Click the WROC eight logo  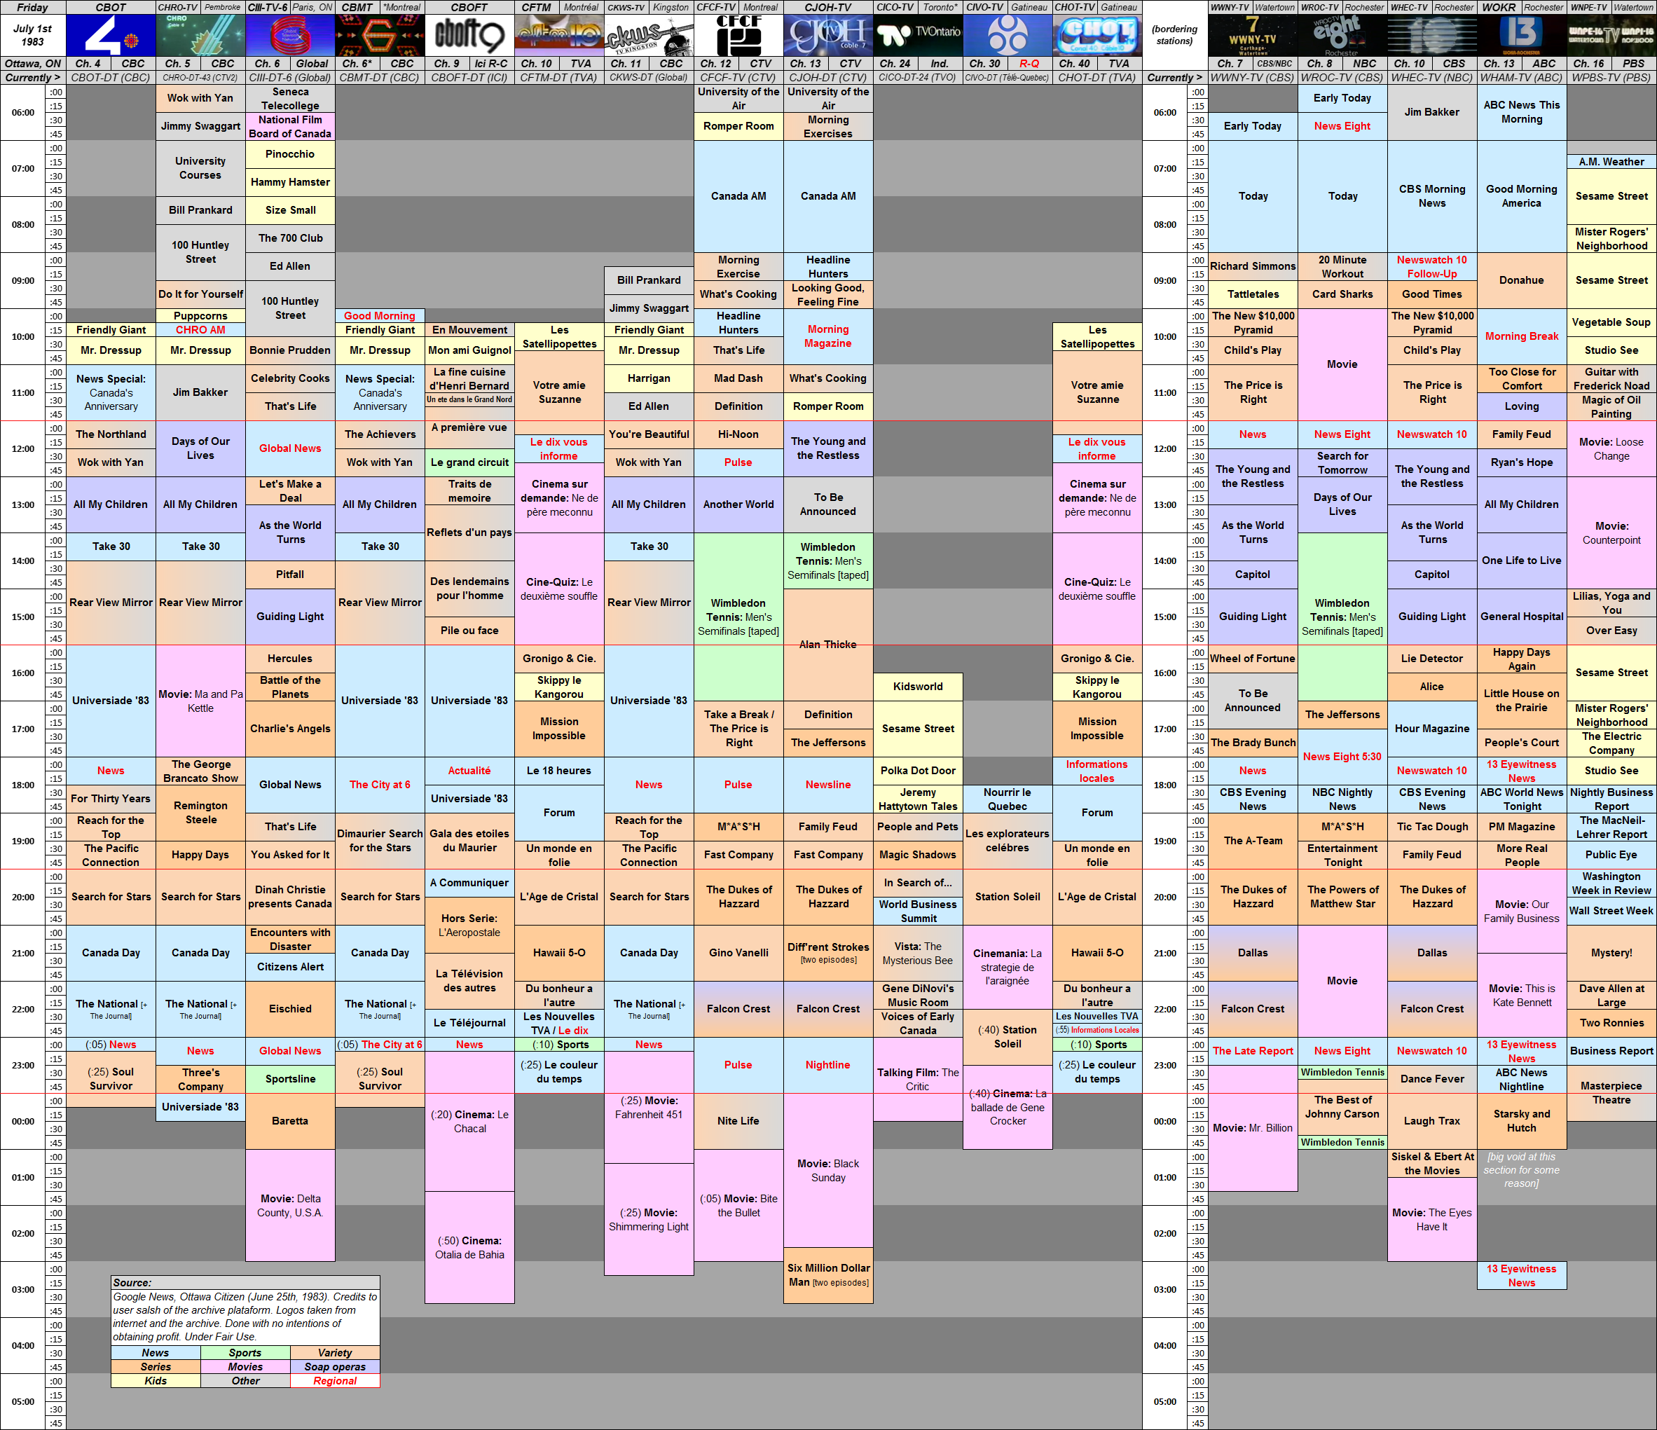coord(1342,35)
